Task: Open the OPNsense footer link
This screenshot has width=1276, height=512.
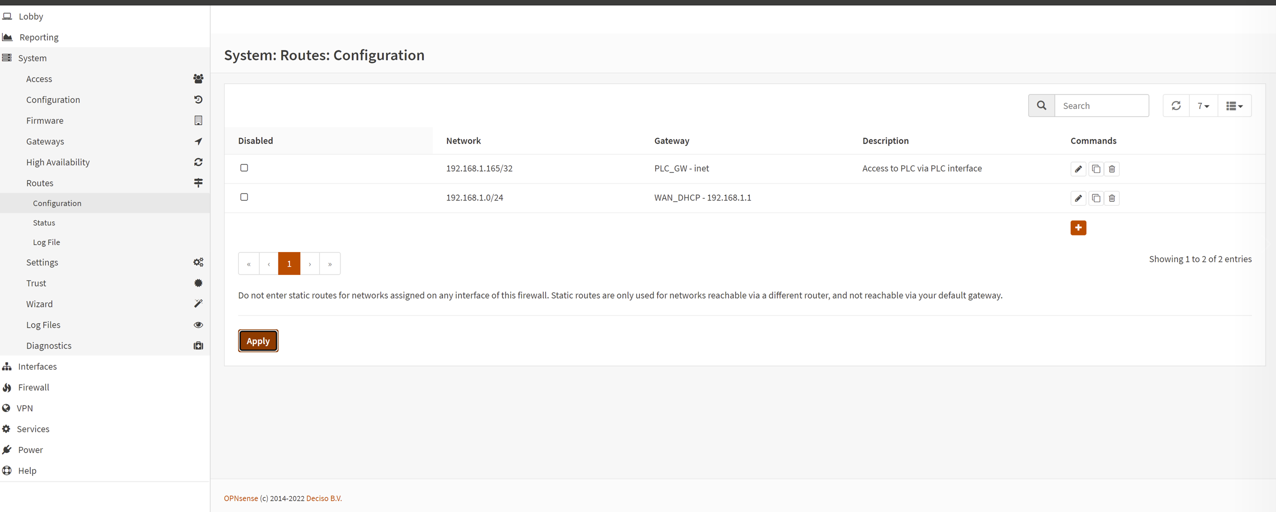Action: tap(241, 498)
